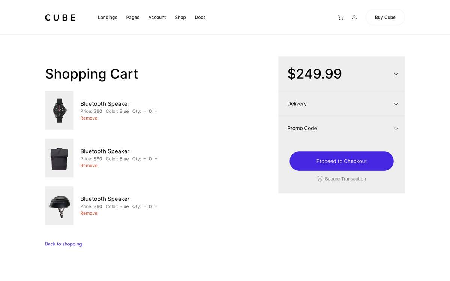Viewport: 450px width, 281px height.
Task: Open the Docs menu
Action: (200, 17)
